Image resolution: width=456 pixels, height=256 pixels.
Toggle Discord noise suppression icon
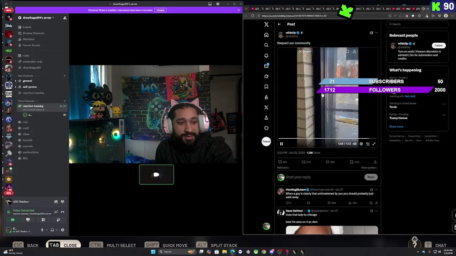coord(56,212)
